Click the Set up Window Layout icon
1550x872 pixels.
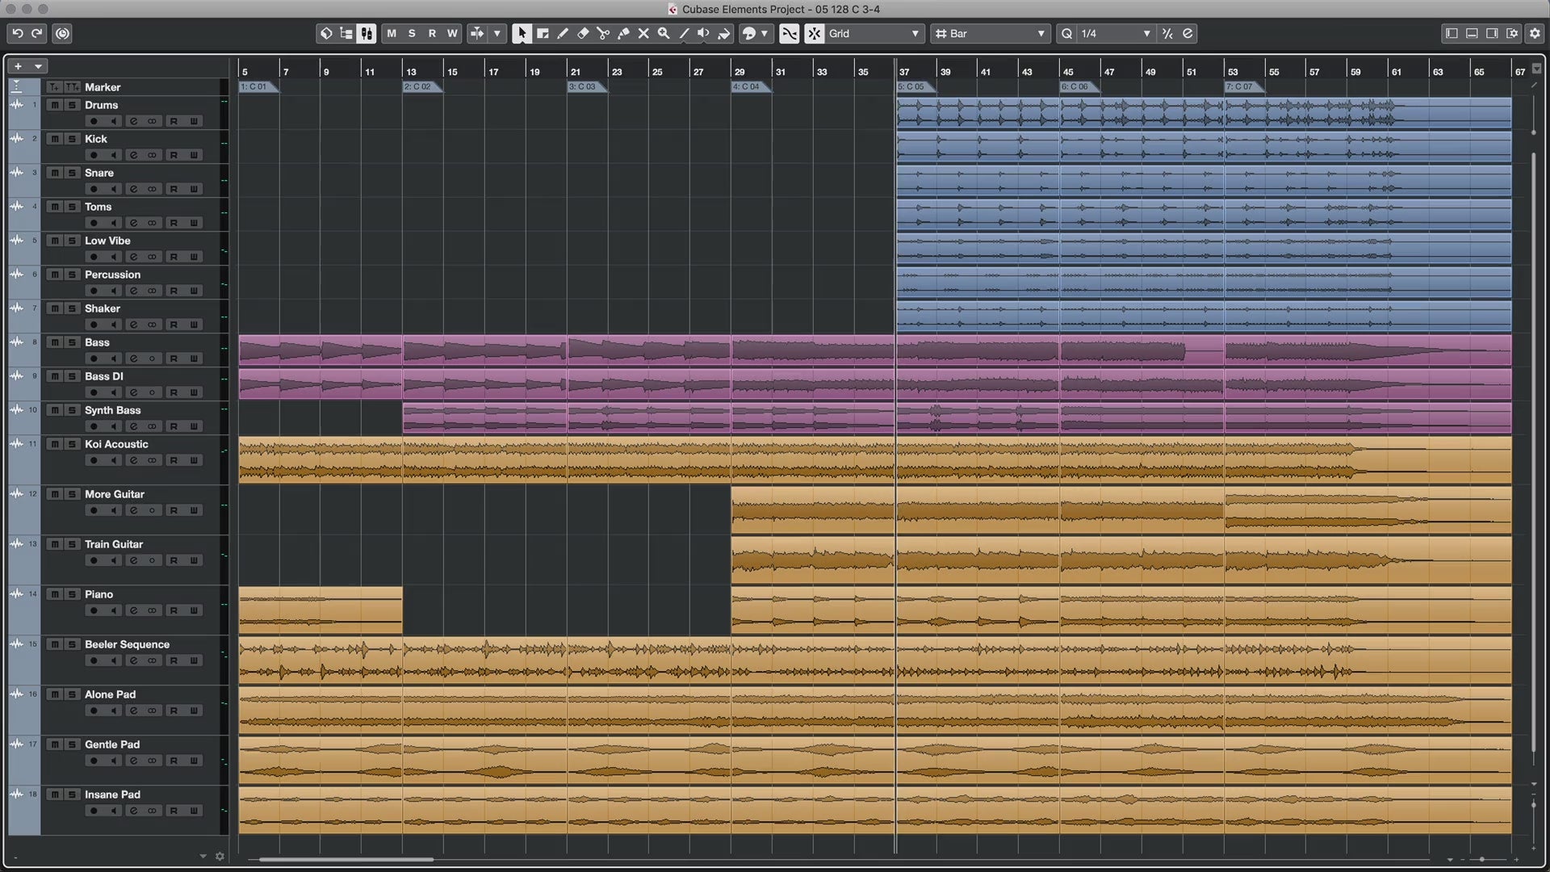[1513, 33]
